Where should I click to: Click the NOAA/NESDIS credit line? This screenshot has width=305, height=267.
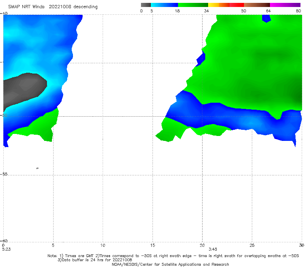170,265
